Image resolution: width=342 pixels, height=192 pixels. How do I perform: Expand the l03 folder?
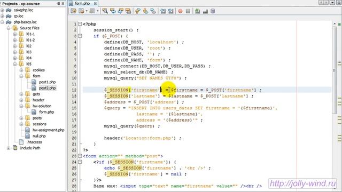pos(15,52)
